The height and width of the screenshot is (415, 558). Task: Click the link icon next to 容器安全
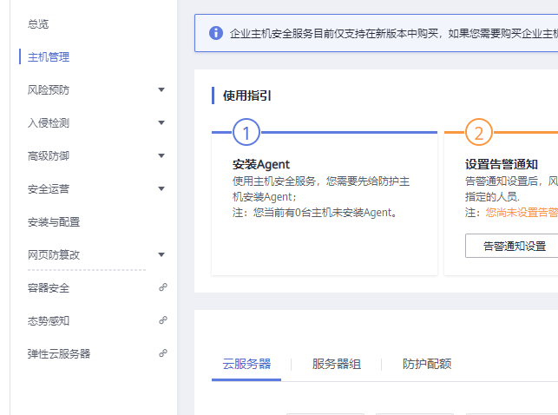point(162,287)
